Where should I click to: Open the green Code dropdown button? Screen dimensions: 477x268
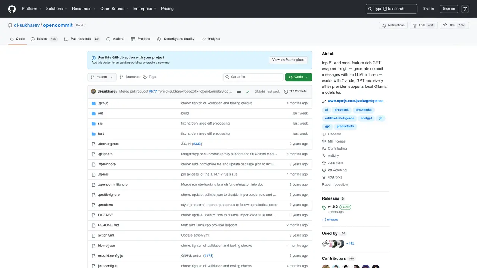click(298, 77)
